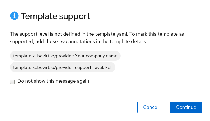Select the provider-support-level annotation chip
The height and width of the screenshot is (121, 210).
tap(62, 67)
